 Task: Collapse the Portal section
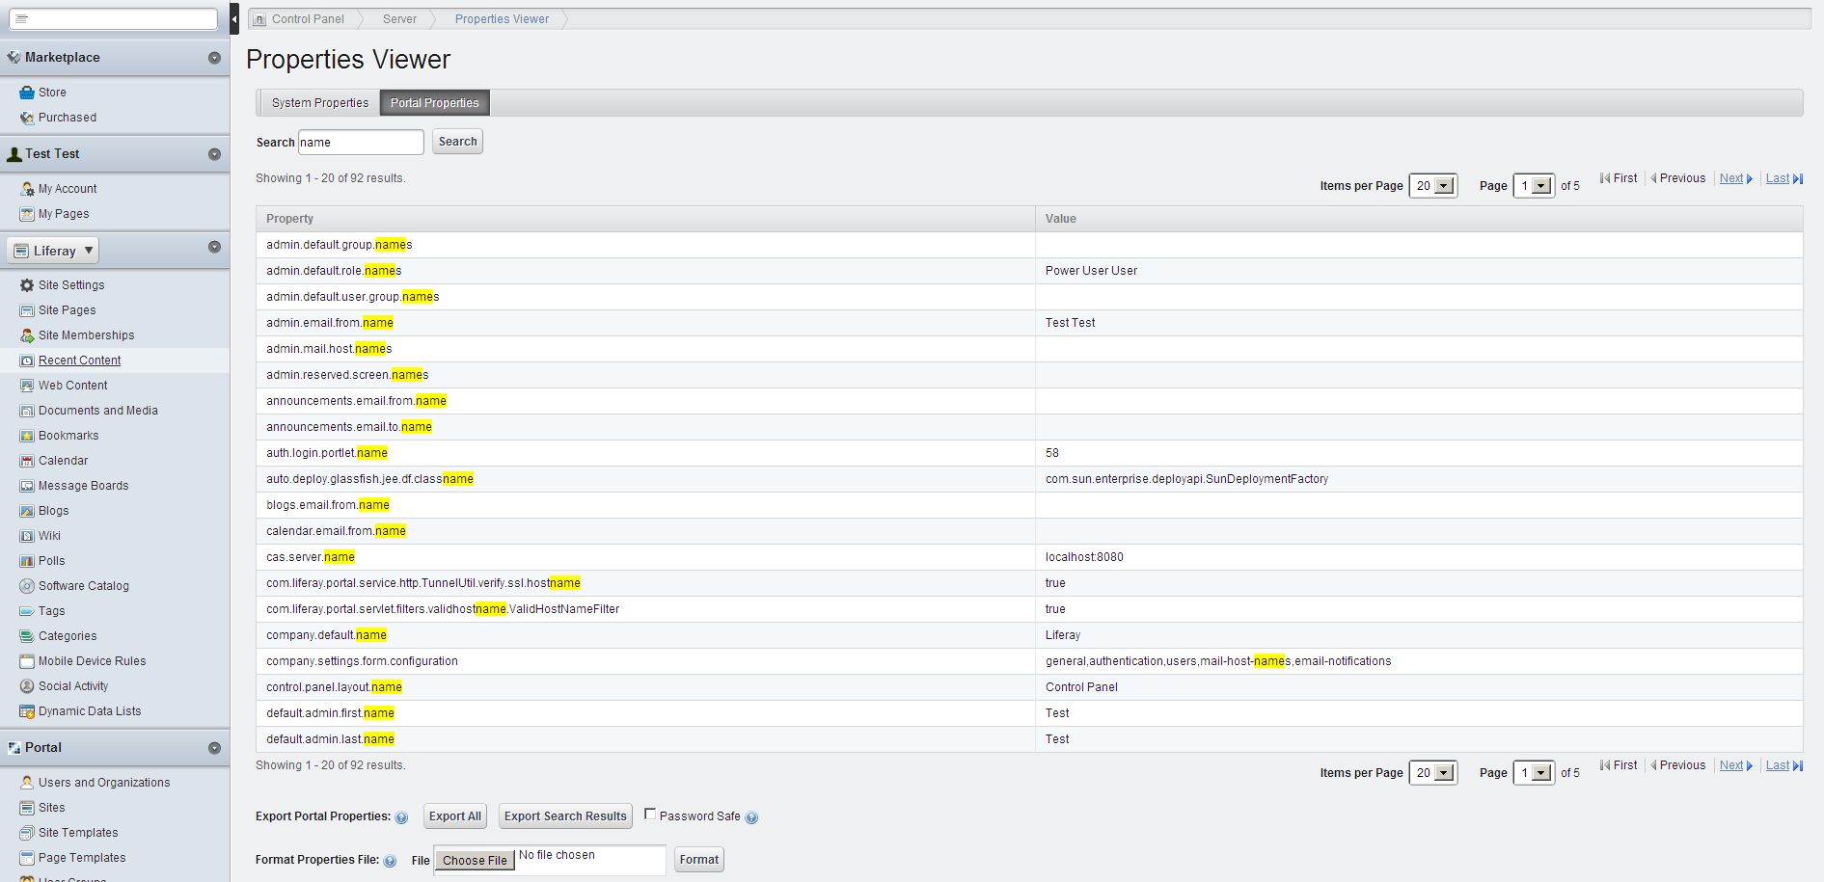pos(214,748)
